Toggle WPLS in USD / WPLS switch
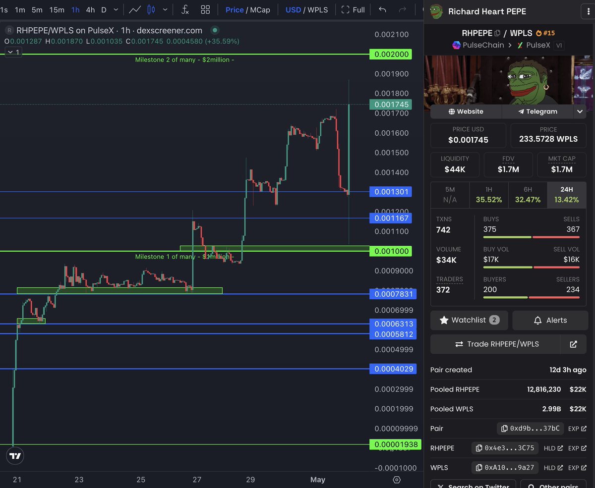 318,9
